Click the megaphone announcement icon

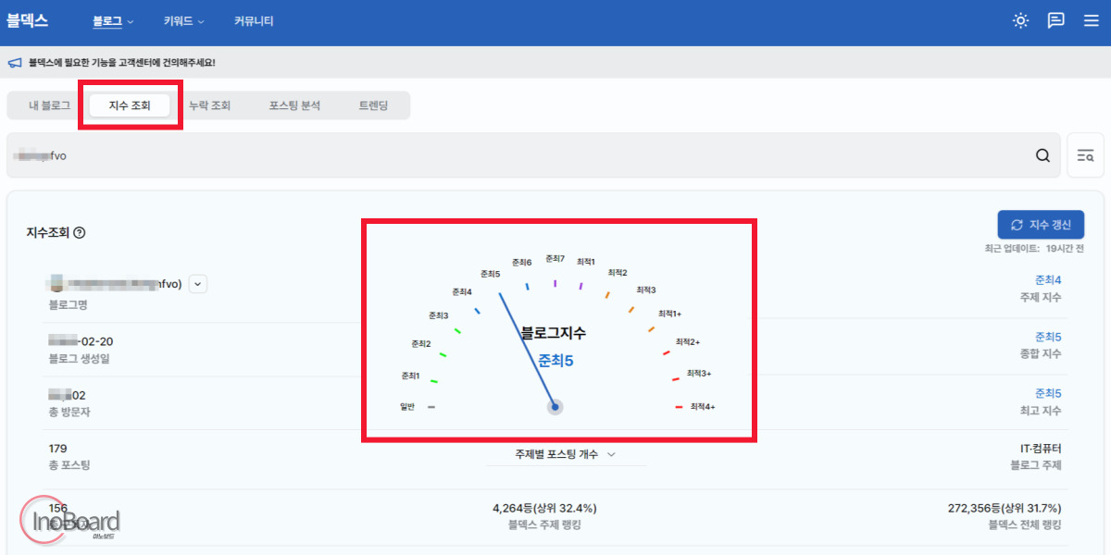(15, 63)
